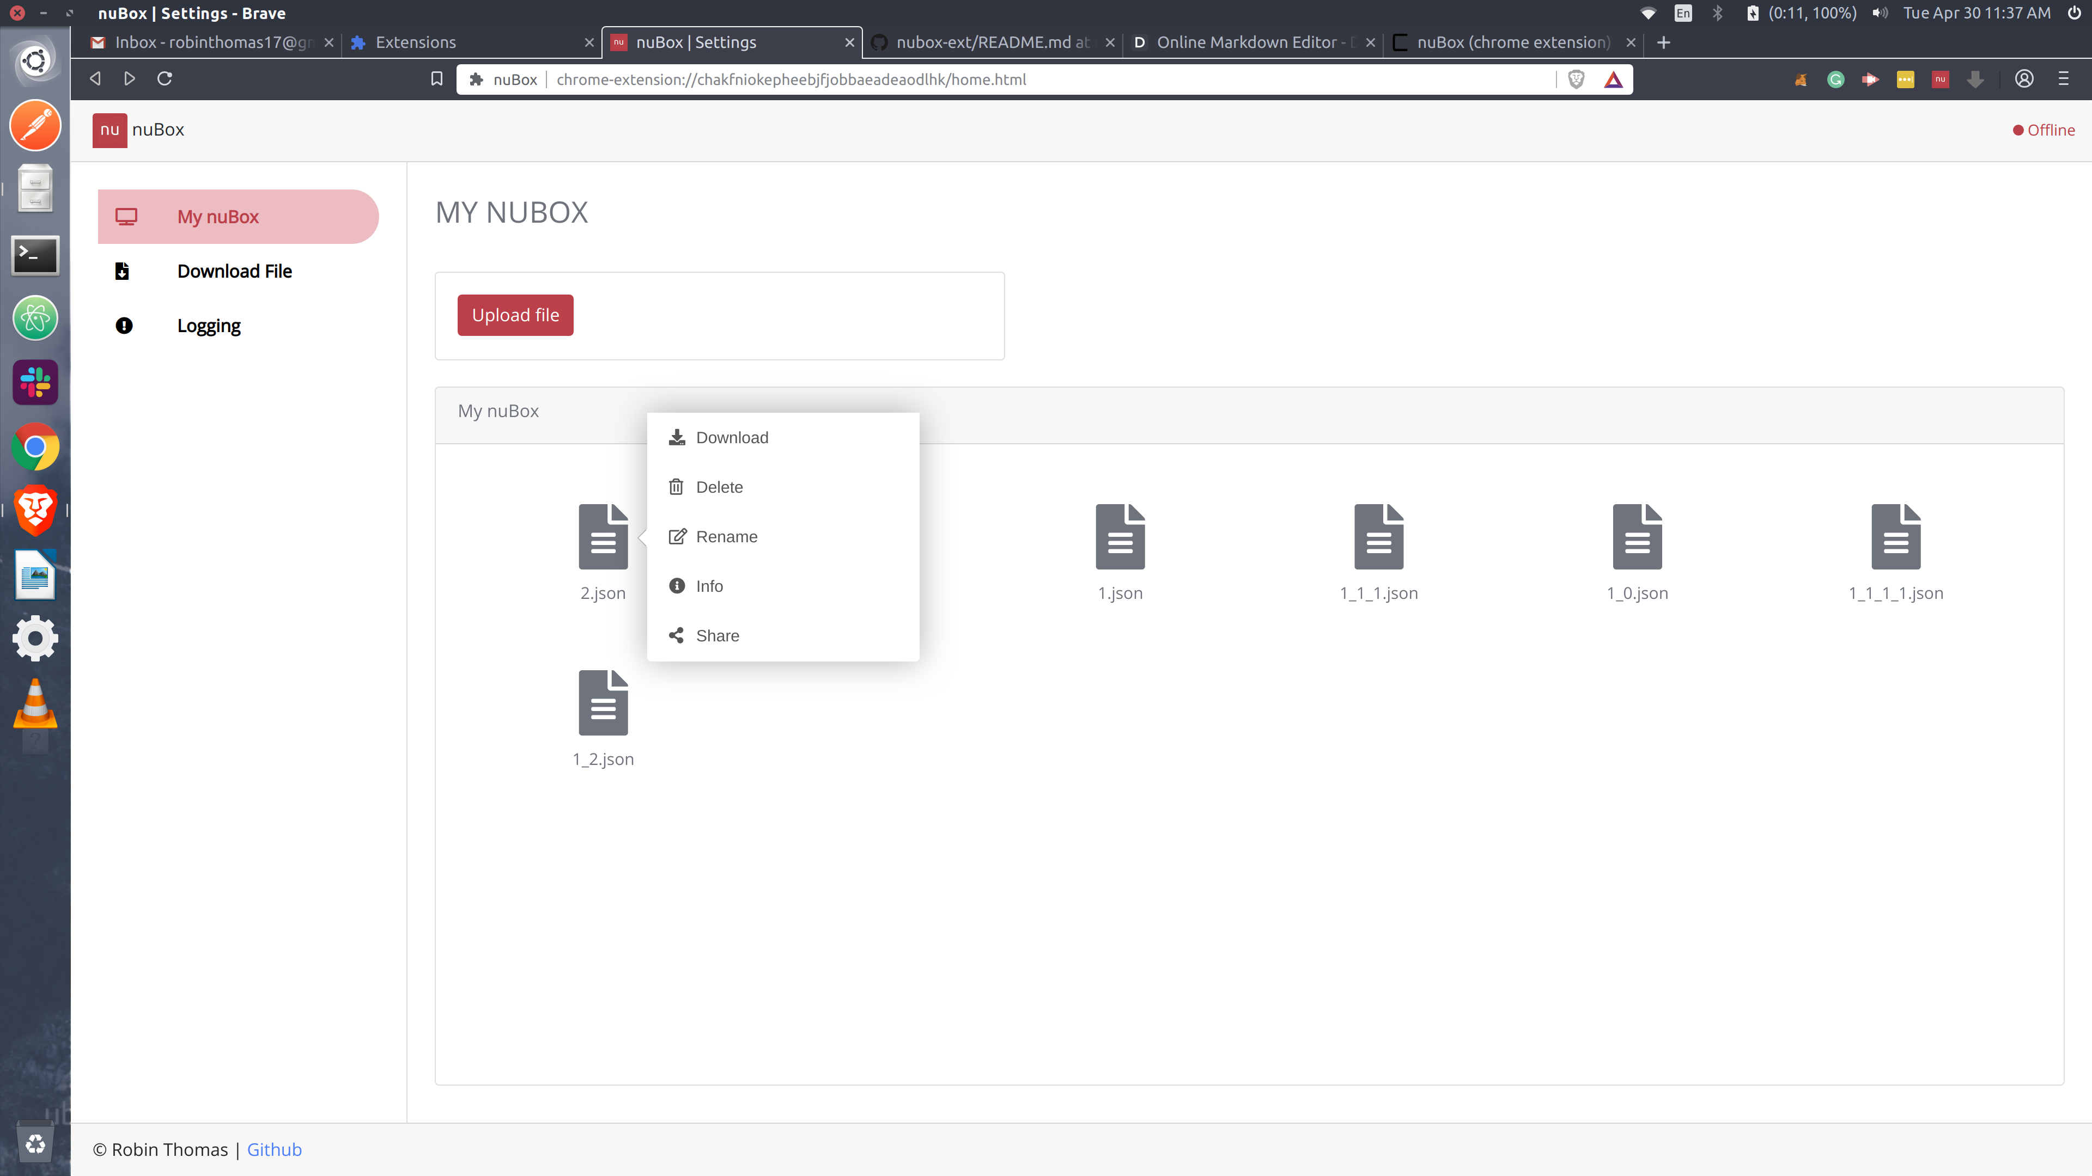Click the Brave Shields lion icon
The width and height of the screenshot is (2092, 1176).
coord(1576,79)
